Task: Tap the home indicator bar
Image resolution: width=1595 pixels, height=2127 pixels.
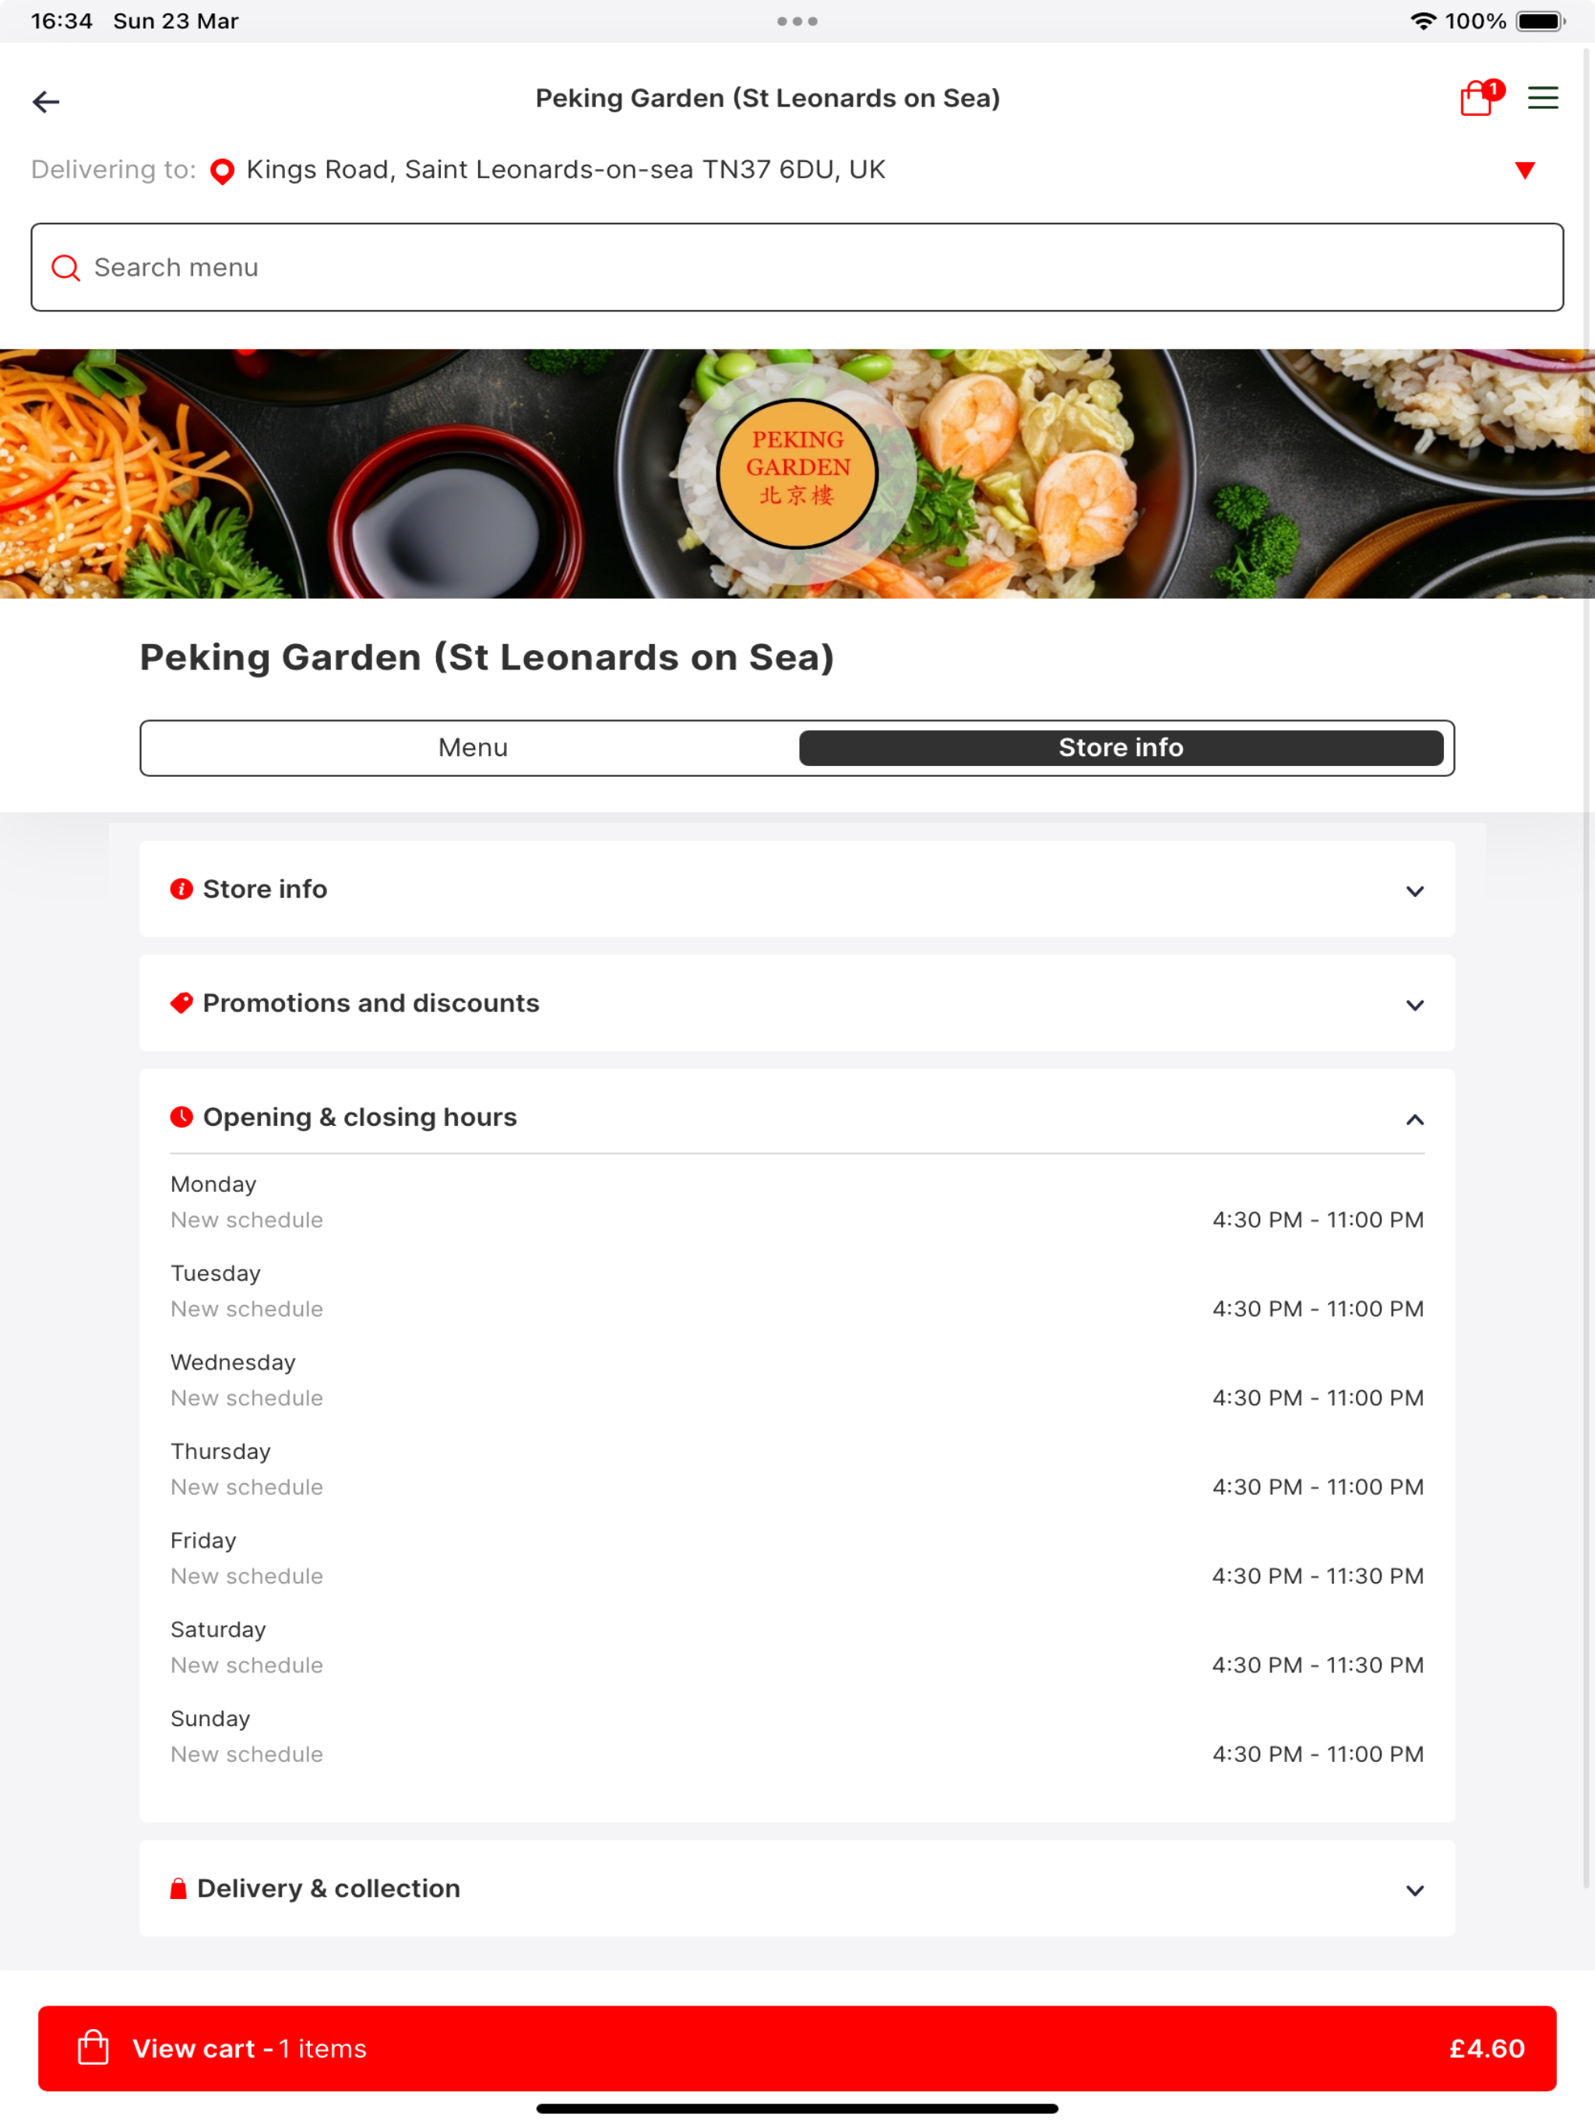Action: 797,2109
